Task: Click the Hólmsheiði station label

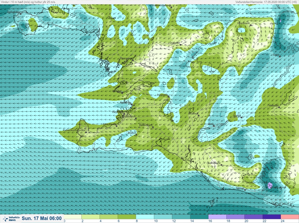Action: point(129,116)
